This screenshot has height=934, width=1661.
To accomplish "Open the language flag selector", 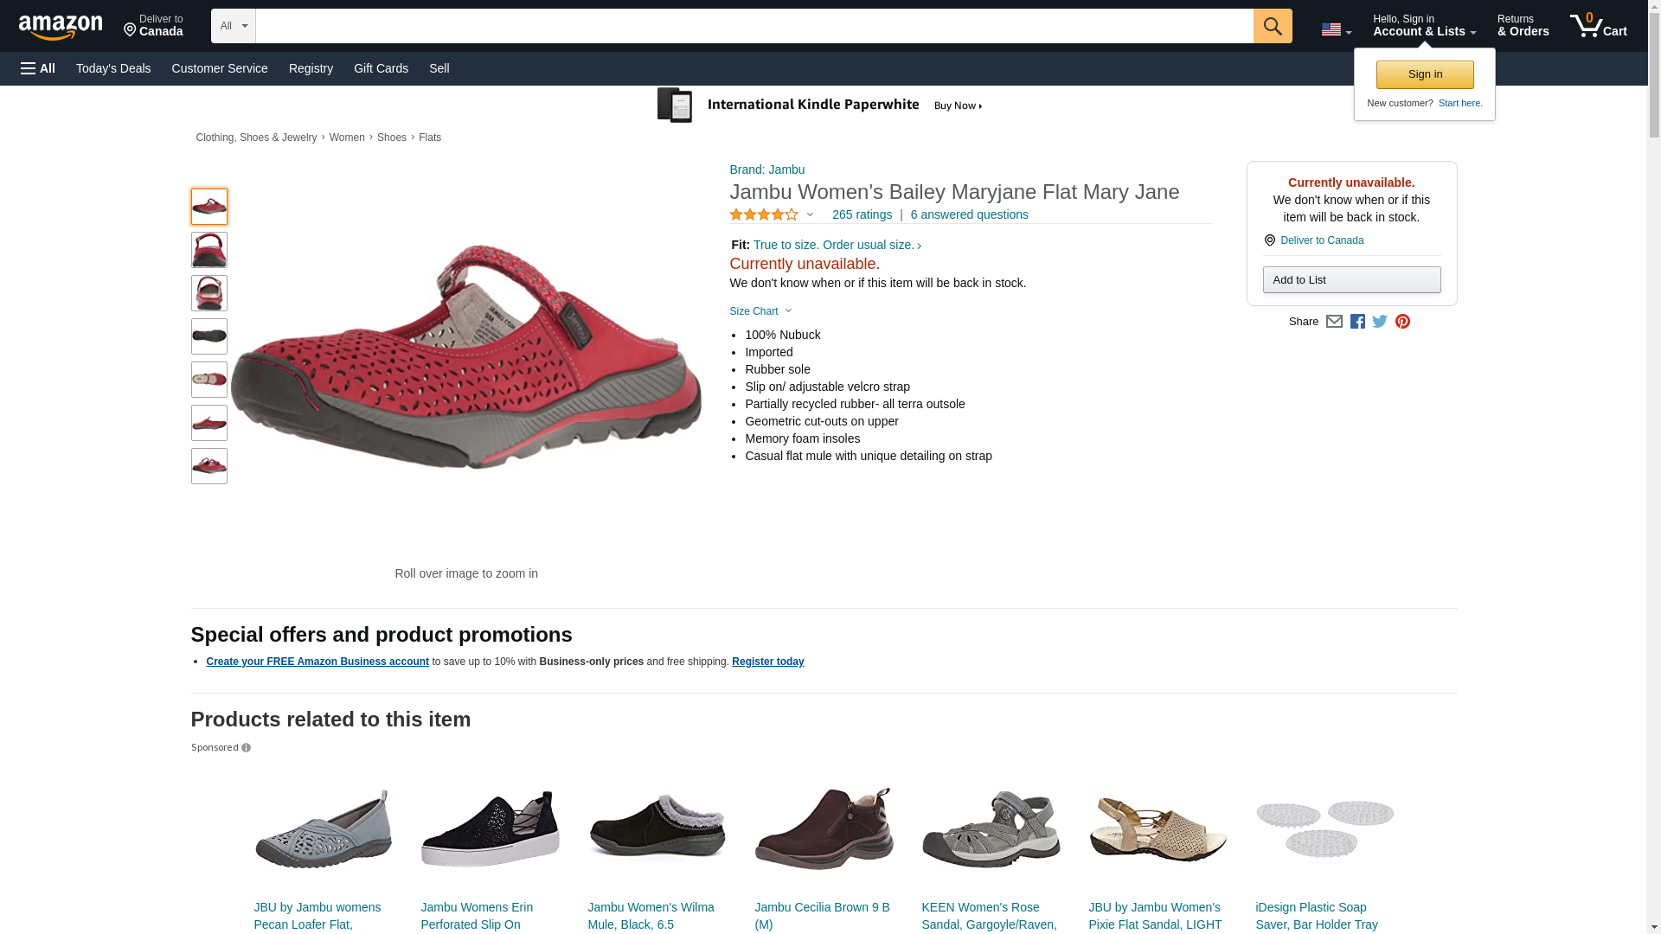I will point(1336,29).
